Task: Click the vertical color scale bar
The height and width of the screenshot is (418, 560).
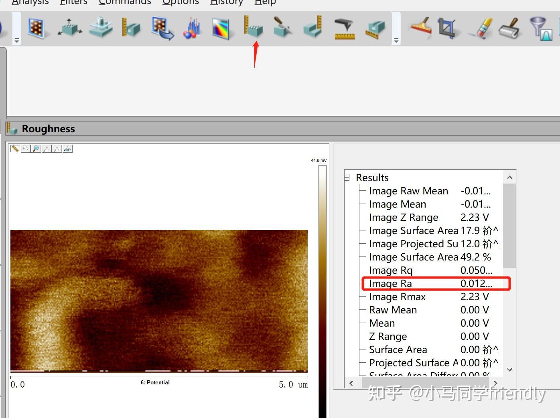Action: coord(322,289)
